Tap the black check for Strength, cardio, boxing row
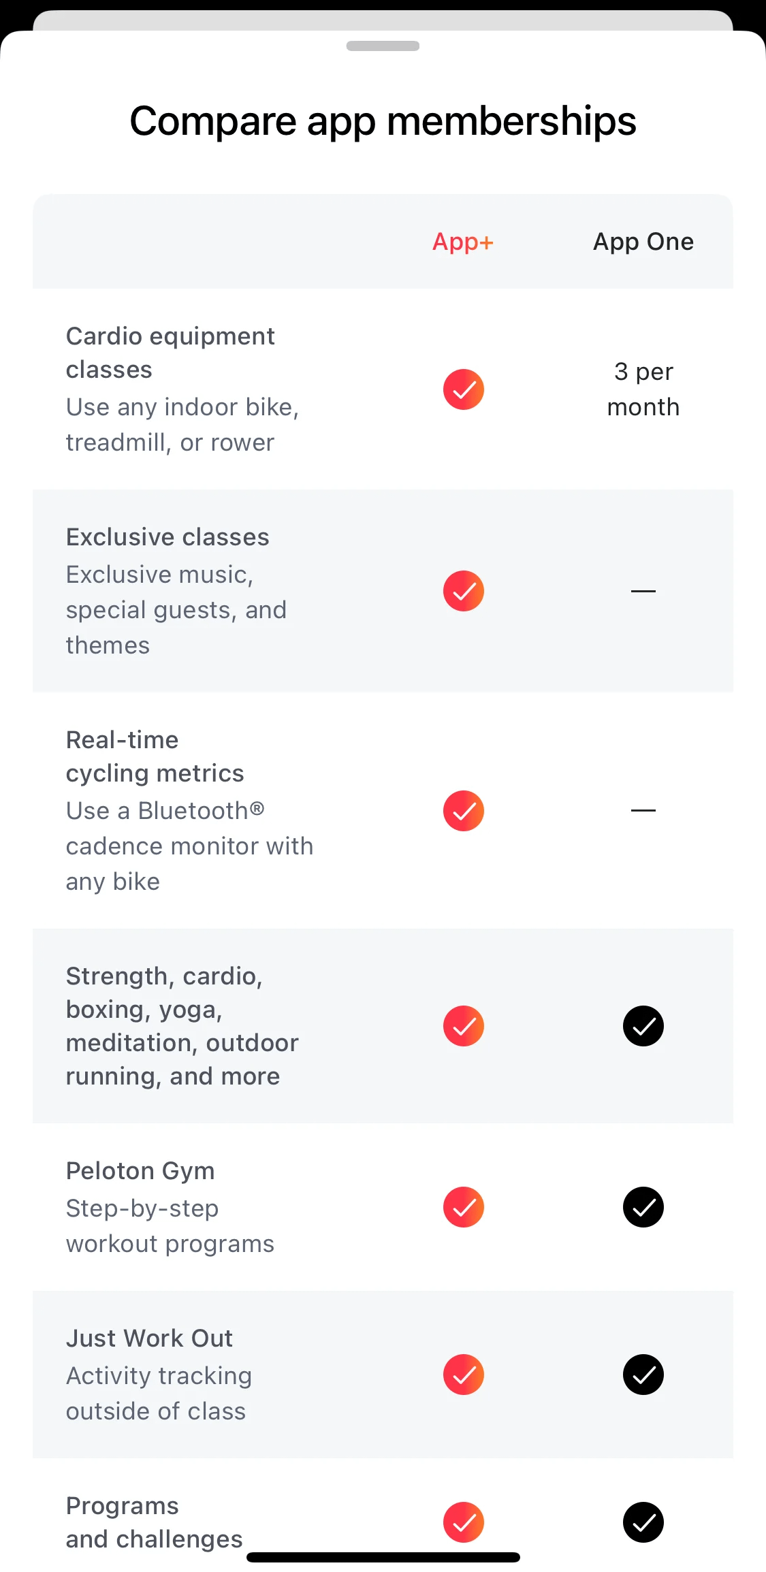 [x=643, y=1026]
